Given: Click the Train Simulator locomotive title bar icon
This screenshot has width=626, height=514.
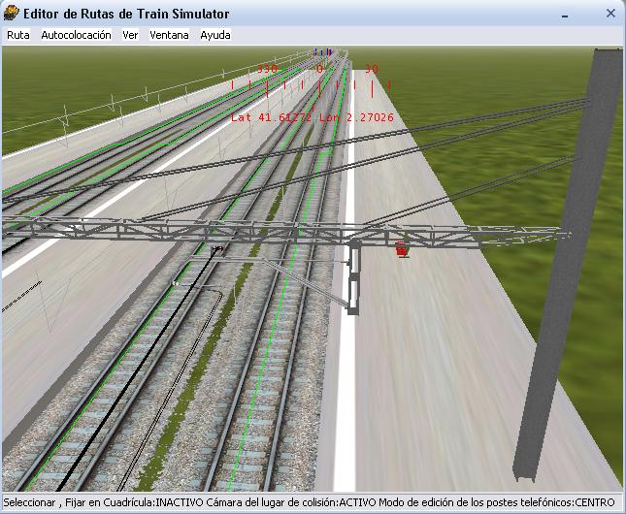Looking at the screenshot, I should click(13, 13).
